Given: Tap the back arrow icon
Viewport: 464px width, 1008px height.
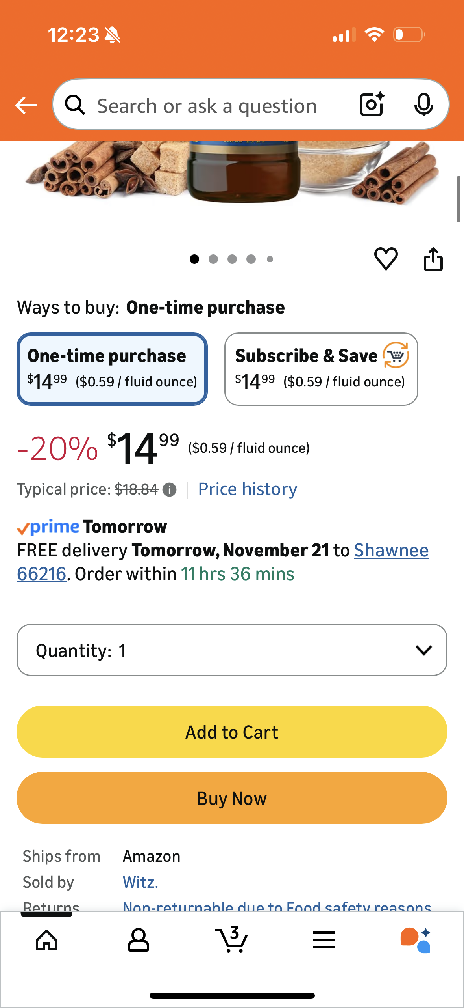Looking at the screenshot, I should [26, 105].
